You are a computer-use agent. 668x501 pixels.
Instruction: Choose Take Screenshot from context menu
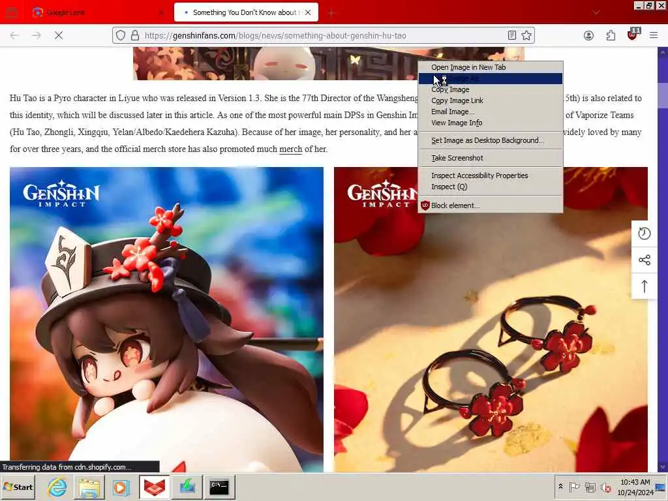(491, 158)
